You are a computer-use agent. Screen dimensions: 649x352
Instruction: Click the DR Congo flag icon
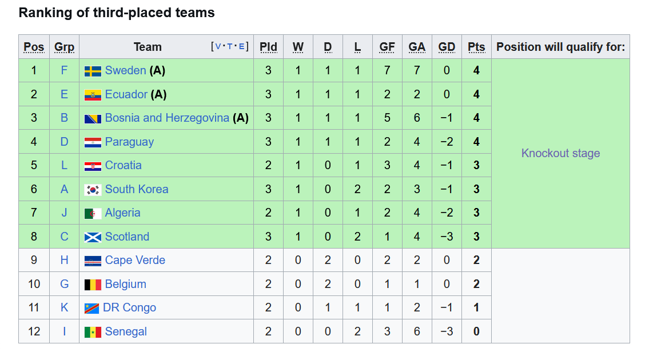91,308
